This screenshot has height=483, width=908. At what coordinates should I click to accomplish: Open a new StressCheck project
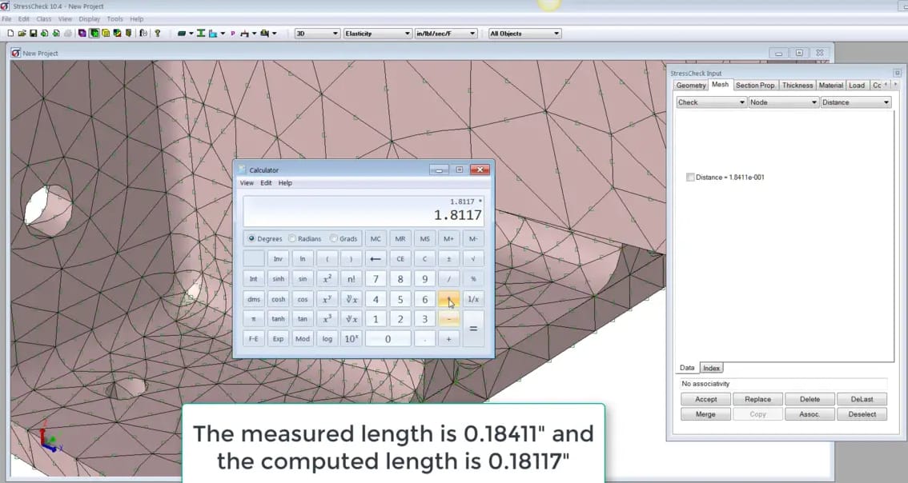tap(11, 33)
